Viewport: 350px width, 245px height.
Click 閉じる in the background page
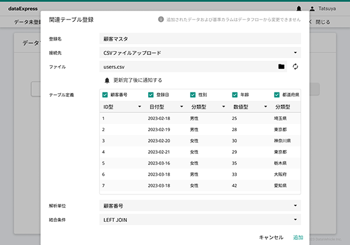(322, 22)
